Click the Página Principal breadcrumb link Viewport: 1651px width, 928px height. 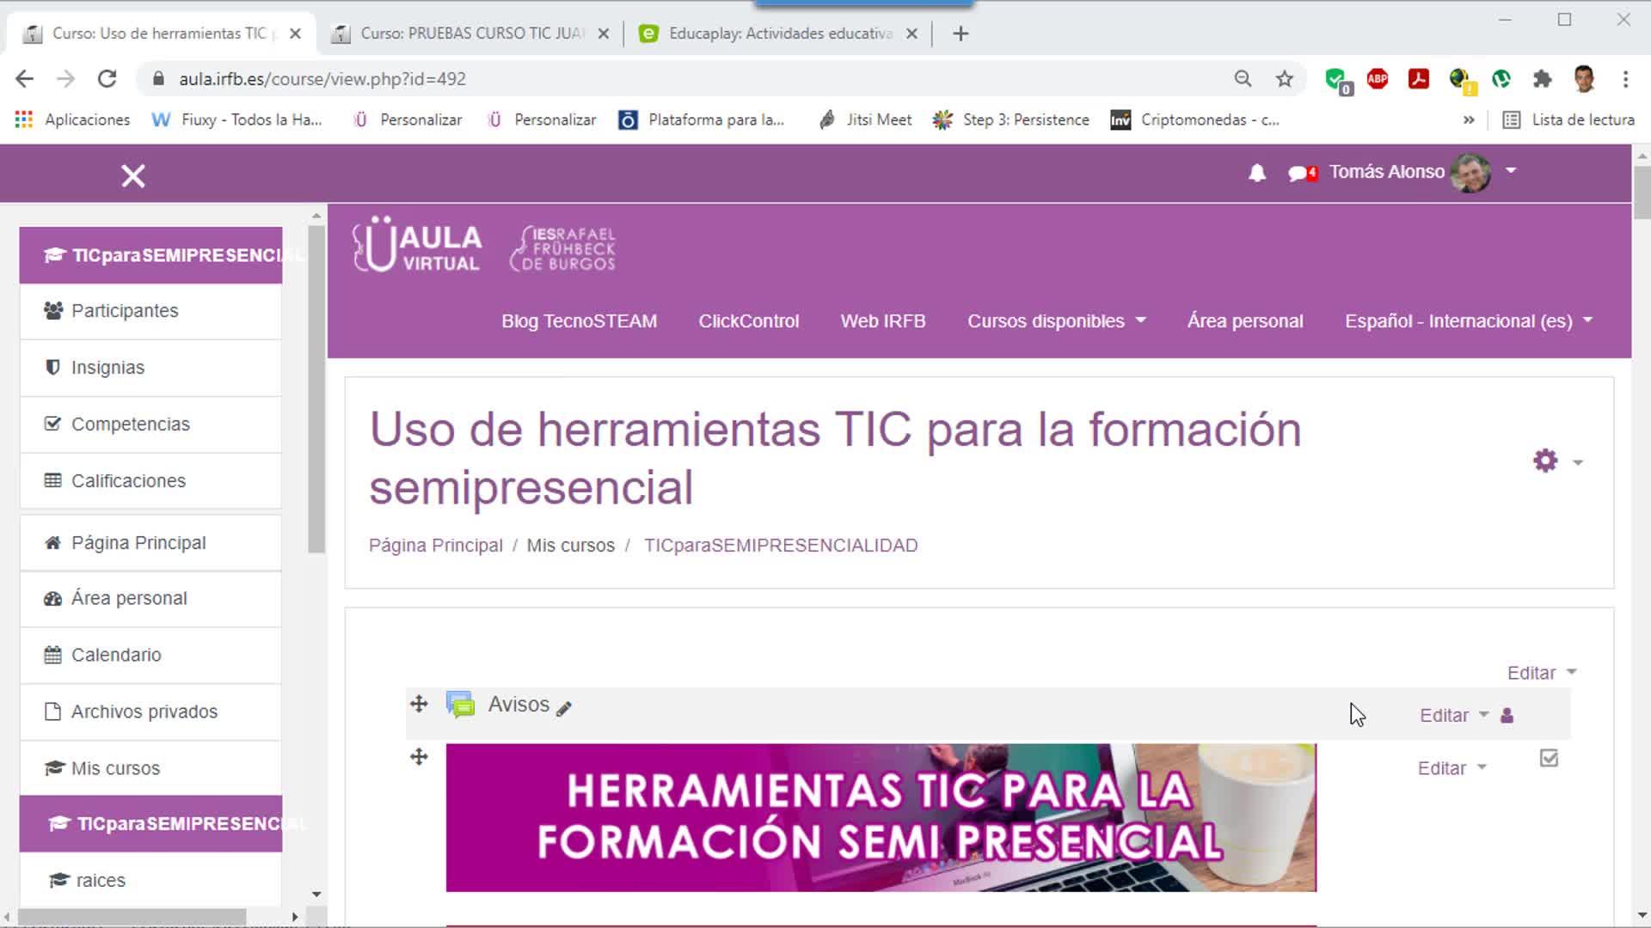435,546
